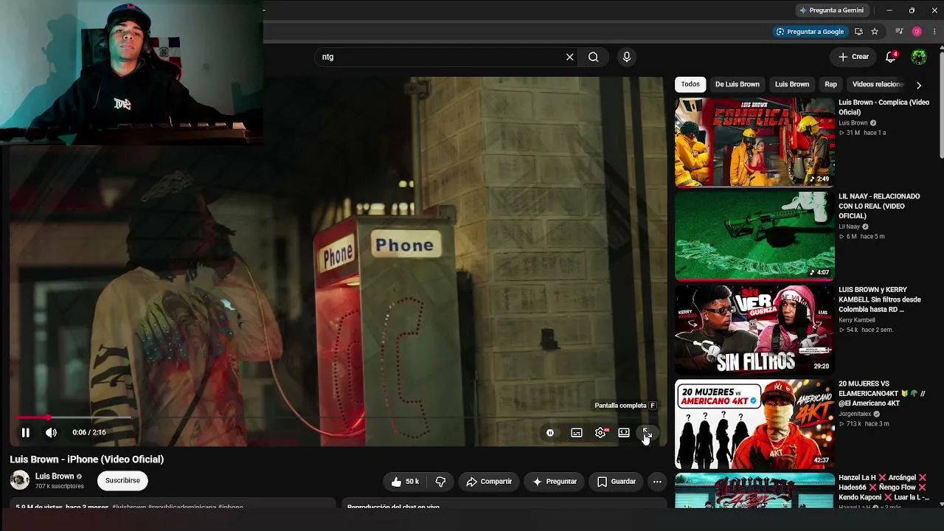Show more filter chips with right arrow
The width and height of the screenshot is (944, 531).
point(919,85)
